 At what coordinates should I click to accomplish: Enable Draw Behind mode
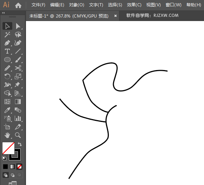pos(13,175)
